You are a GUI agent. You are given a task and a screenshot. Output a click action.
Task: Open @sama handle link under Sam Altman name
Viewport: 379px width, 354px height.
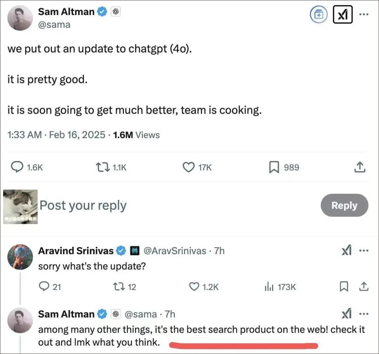pyautogui.click(x=54, y=25)
